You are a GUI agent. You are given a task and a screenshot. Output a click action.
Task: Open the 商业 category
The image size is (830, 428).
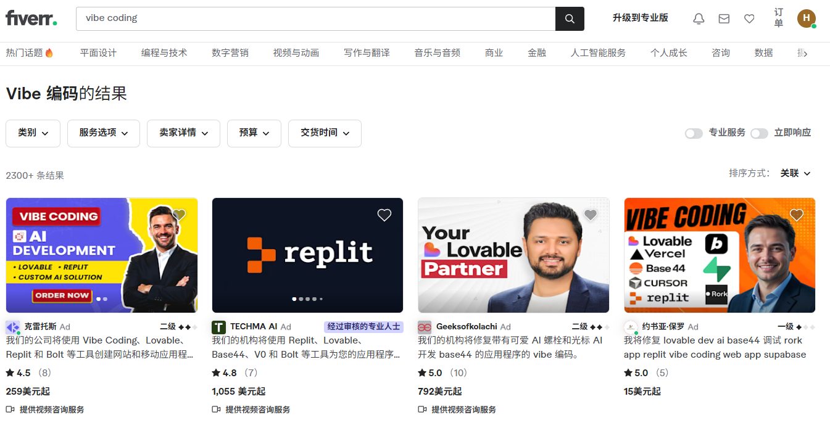[x=494, y=53]
